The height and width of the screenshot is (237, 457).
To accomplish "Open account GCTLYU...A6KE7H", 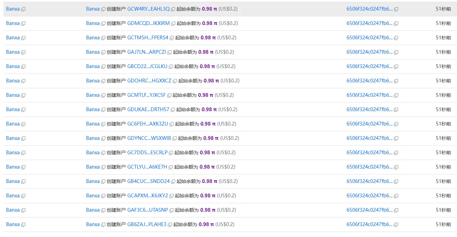I will click(x=147, y=167).
